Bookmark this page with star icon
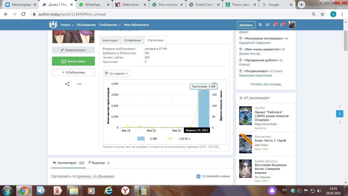The width and height of the screenshot is (348, 196). point(322,14)
